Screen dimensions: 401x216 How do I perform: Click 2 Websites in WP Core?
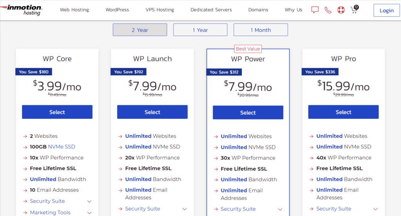(44, 136)
